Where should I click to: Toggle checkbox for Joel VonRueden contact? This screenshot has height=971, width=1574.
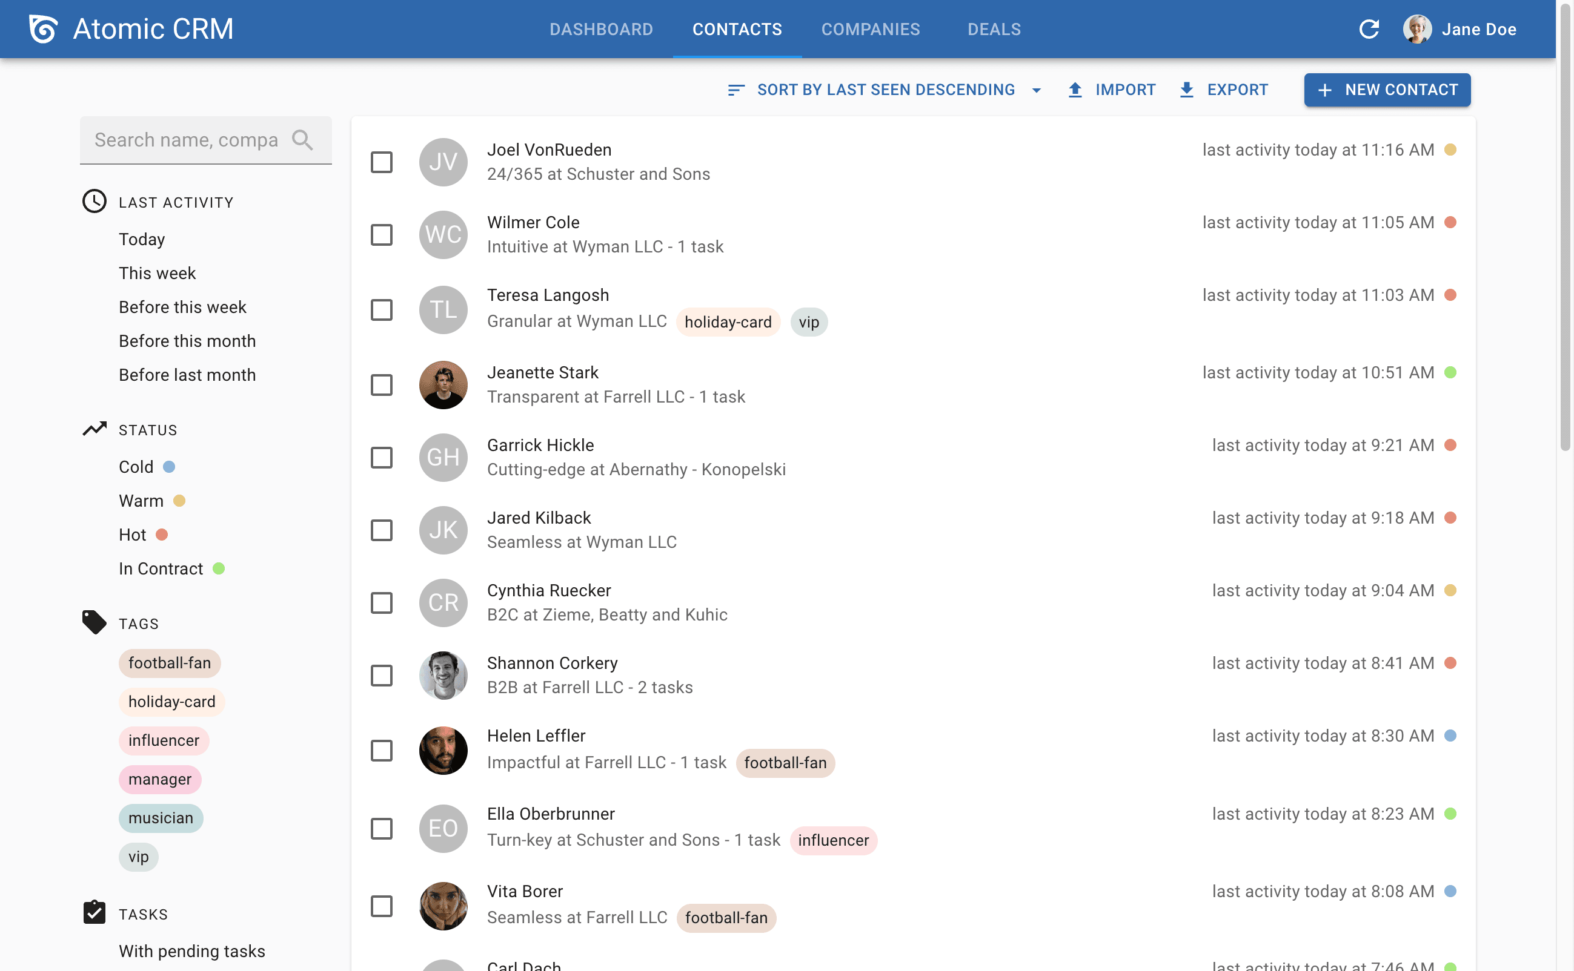point(382,160)
